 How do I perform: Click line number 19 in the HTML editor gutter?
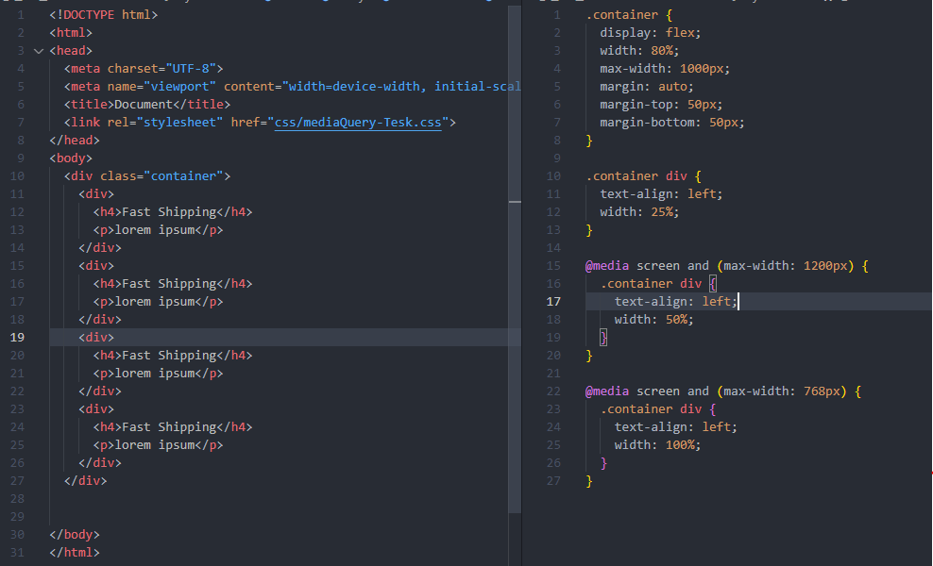[x=17, y=337]
